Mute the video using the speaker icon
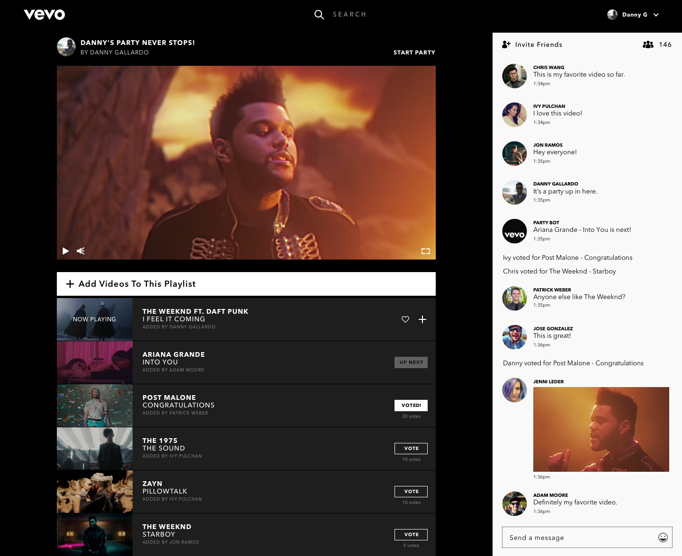 81,251
